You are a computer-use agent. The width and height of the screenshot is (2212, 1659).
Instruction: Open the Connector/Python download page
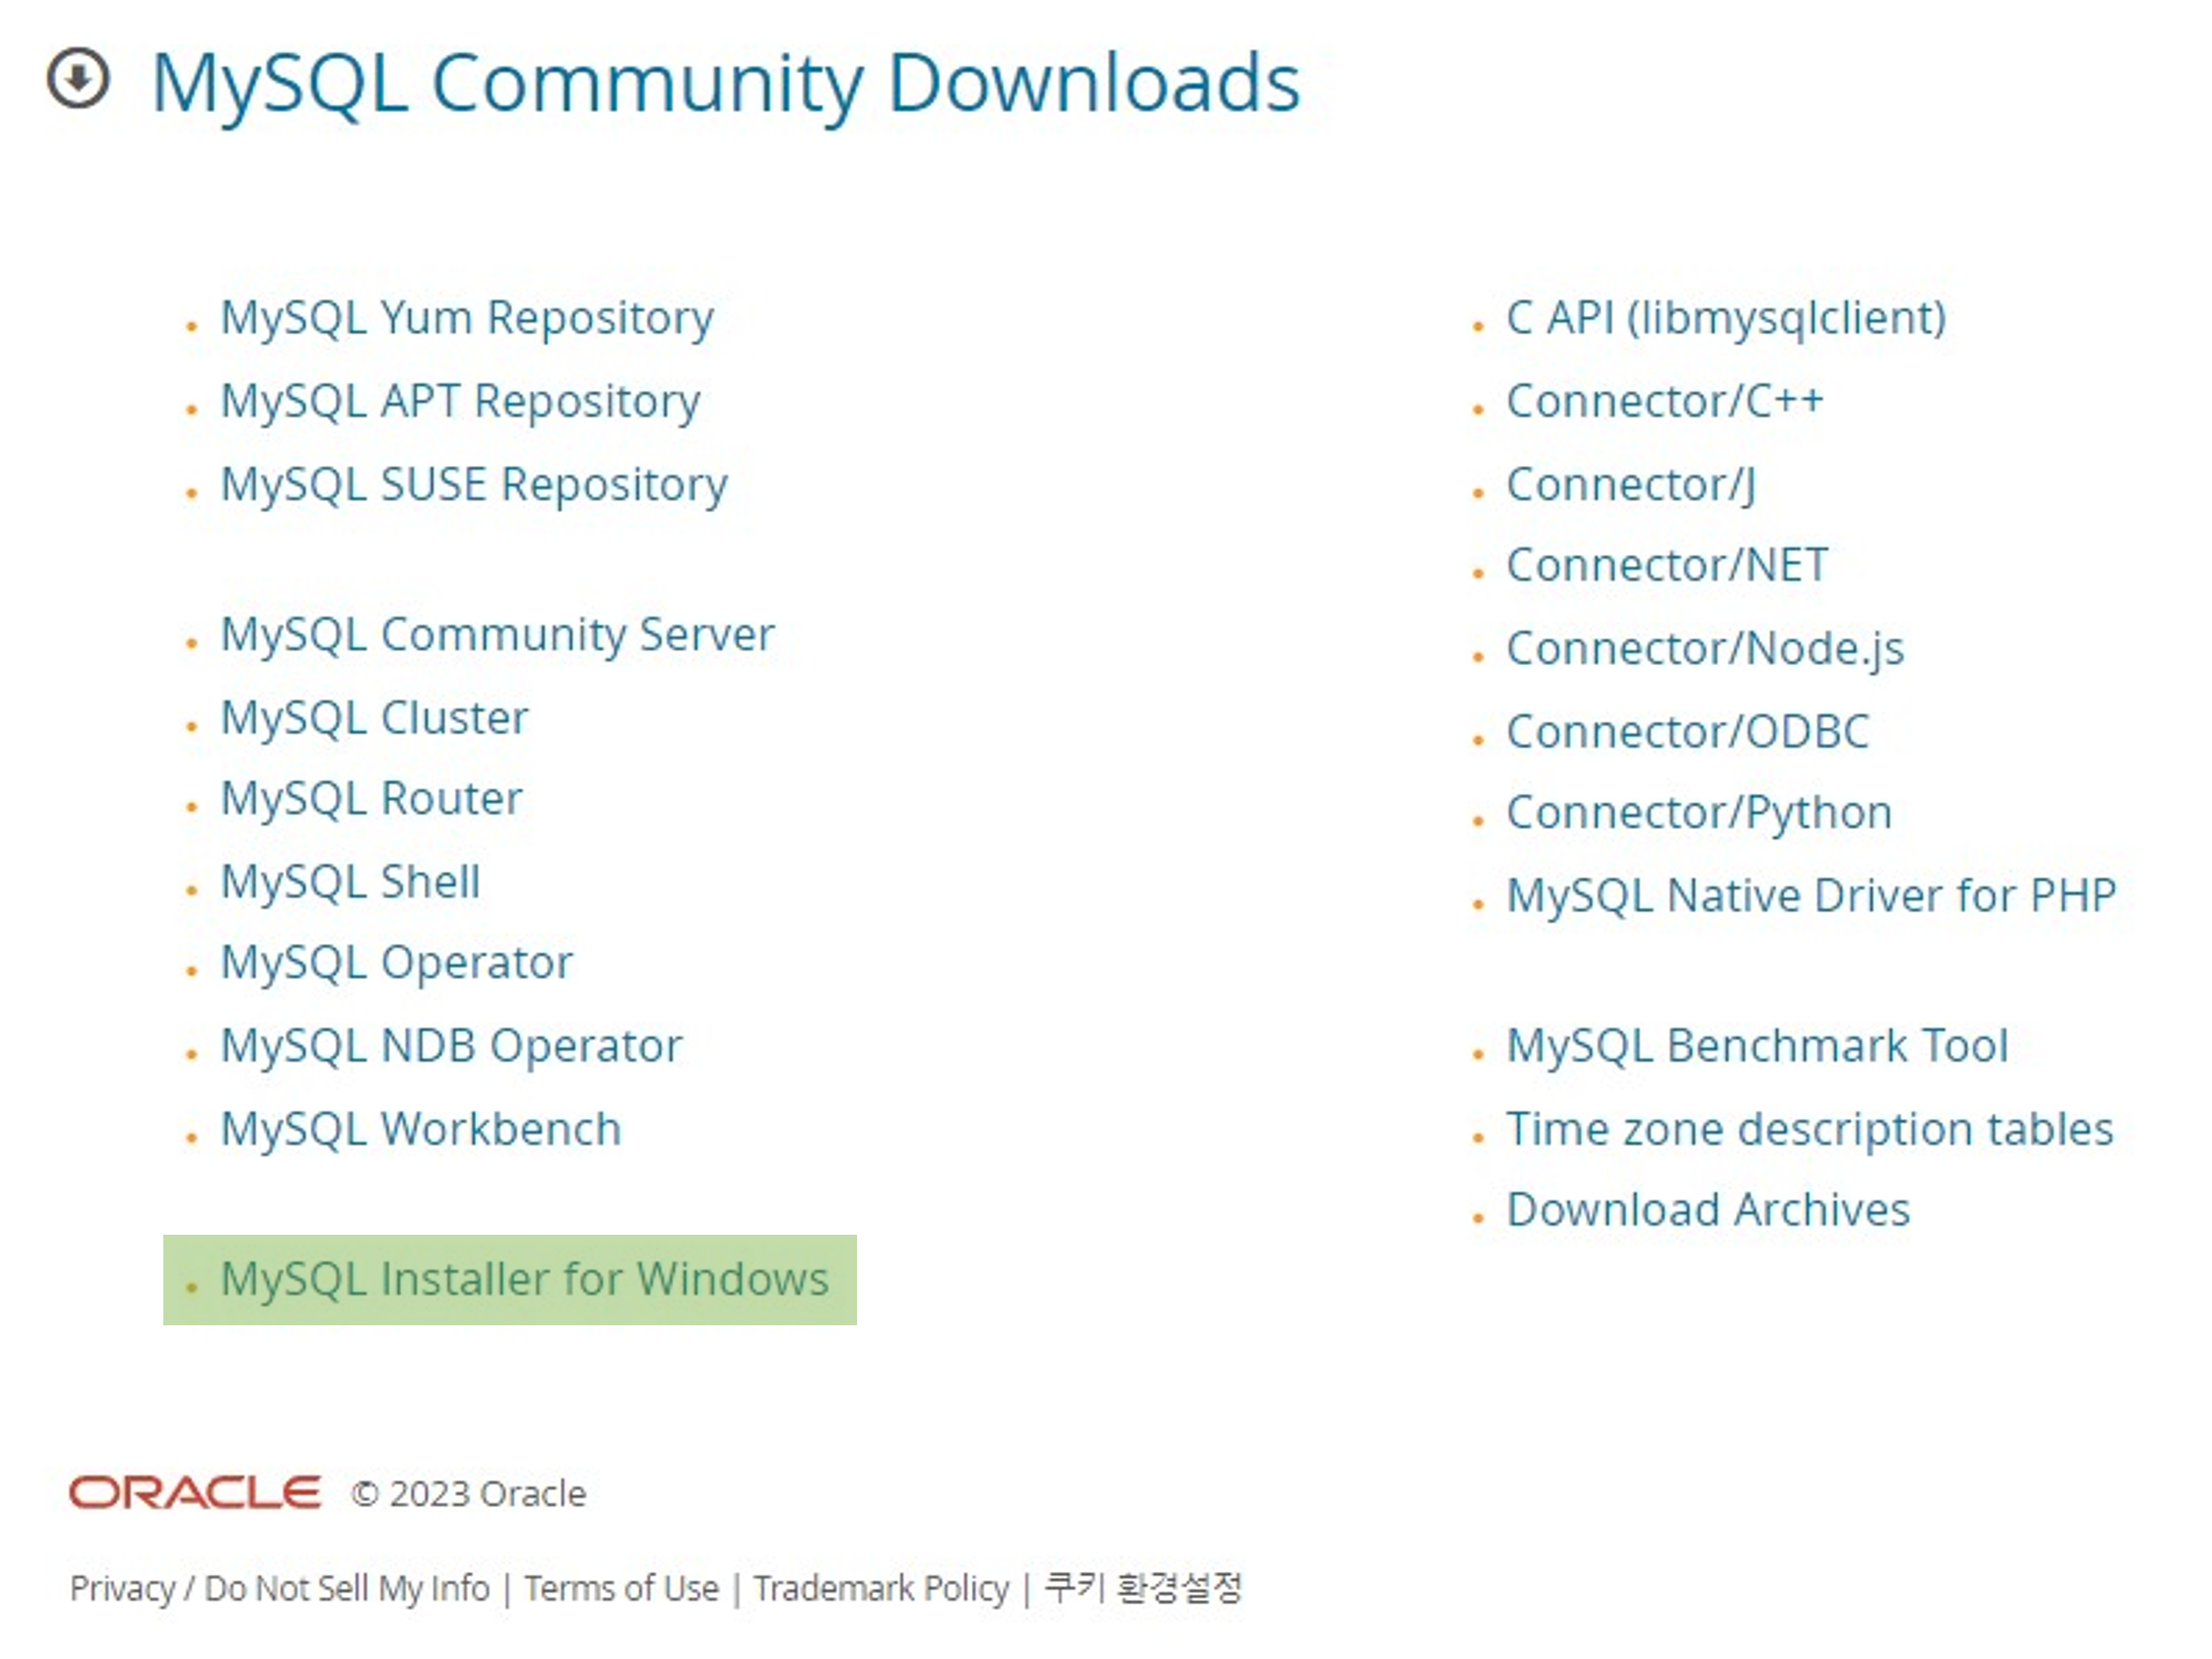coord(1699,812)
